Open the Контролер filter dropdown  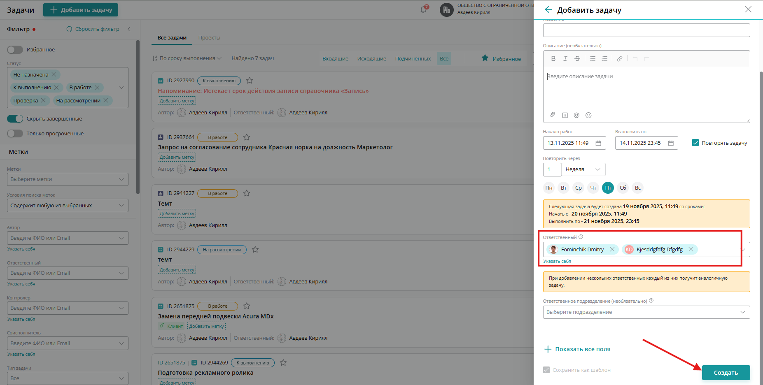click(68, 308)
